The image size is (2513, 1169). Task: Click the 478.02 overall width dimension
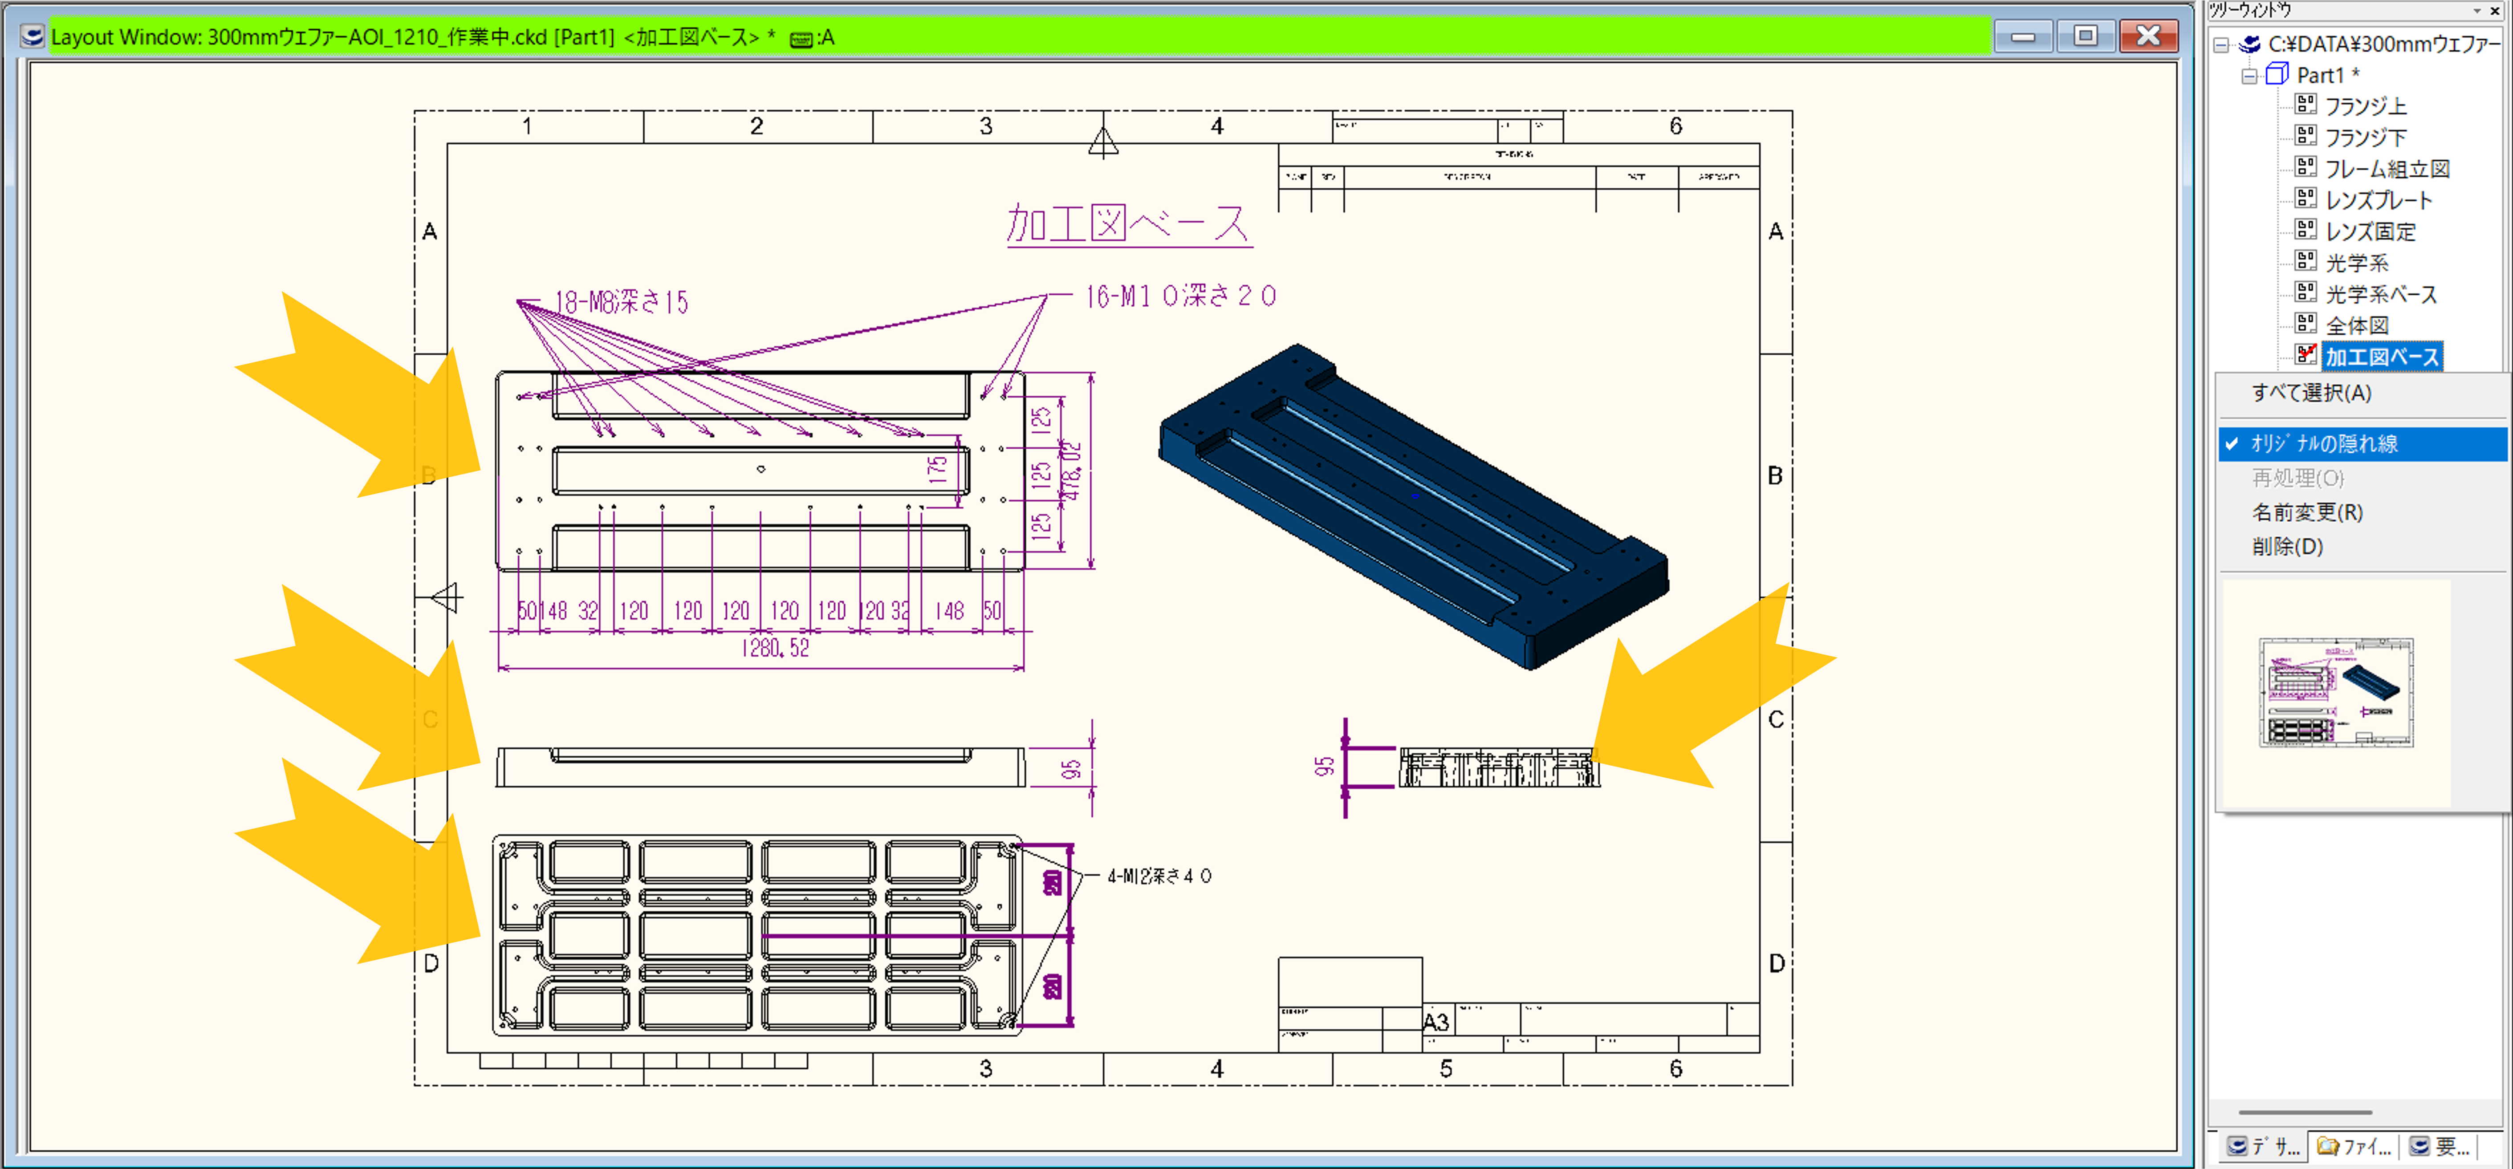[1072, 472]
